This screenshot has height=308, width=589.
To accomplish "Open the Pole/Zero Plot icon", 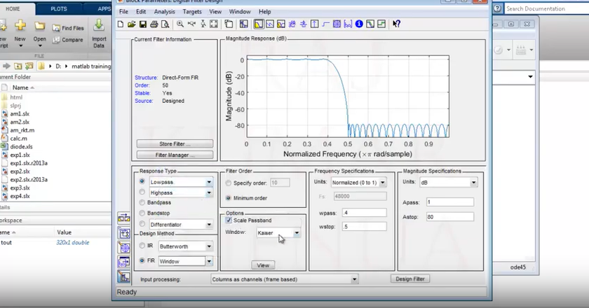I will [x=337, y=24].
